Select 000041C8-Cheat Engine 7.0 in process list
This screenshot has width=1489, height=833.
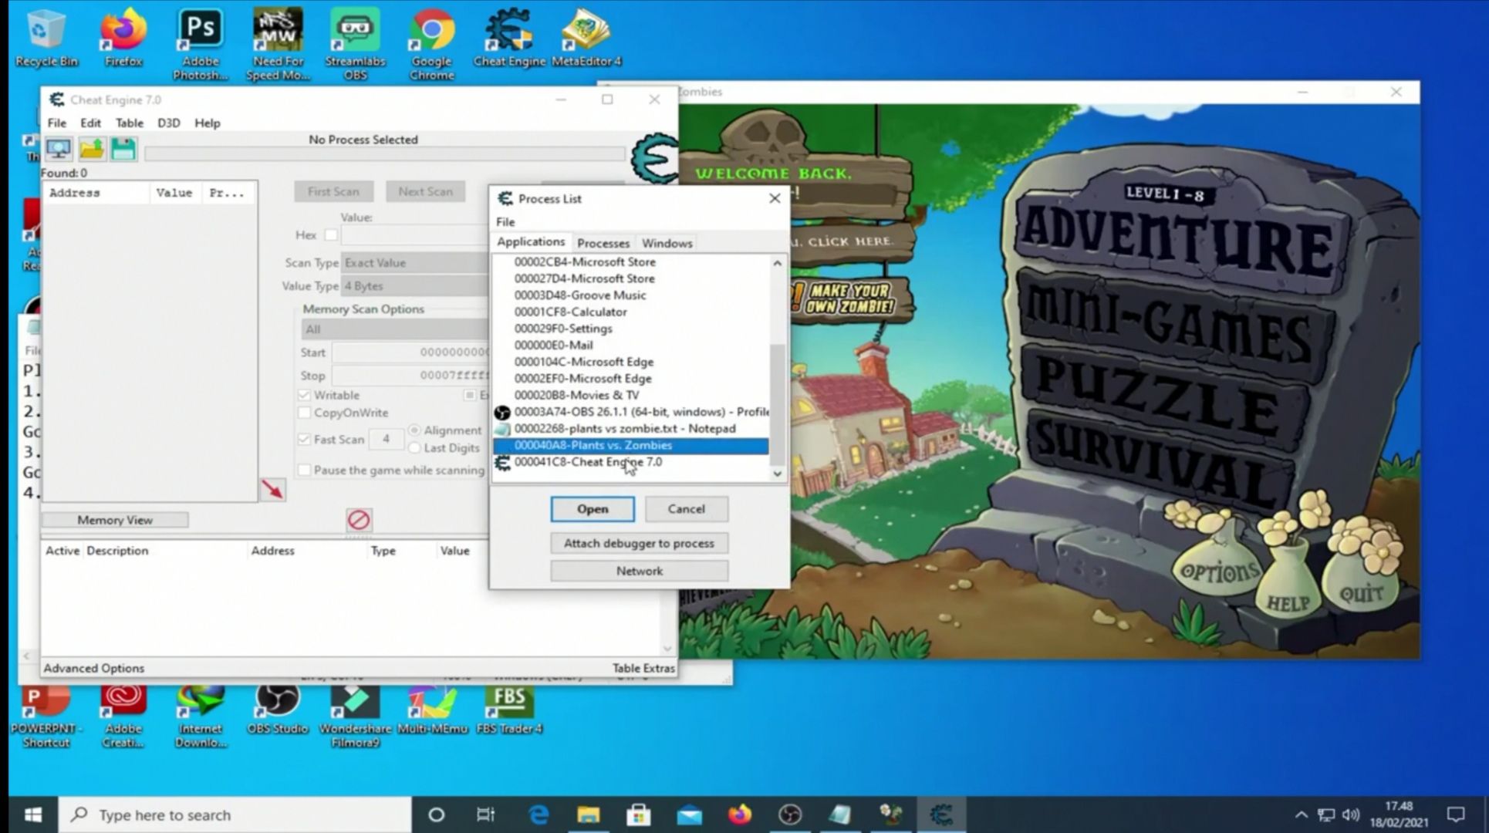pos(631,462)
